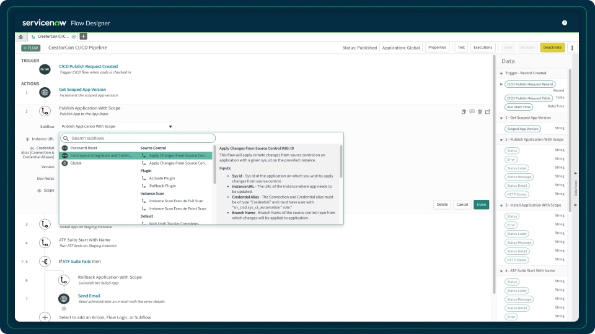Close the CreatorCon CI/C... tab with its x icon
Image resolution: width=595 pixels, height=334 pixels.
tap(74, 36)
